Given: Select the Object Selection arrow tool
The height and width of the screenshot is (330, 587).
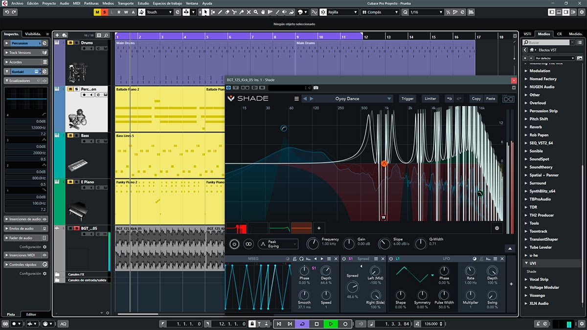Looking at the screenshot, I should click(206, 12).
